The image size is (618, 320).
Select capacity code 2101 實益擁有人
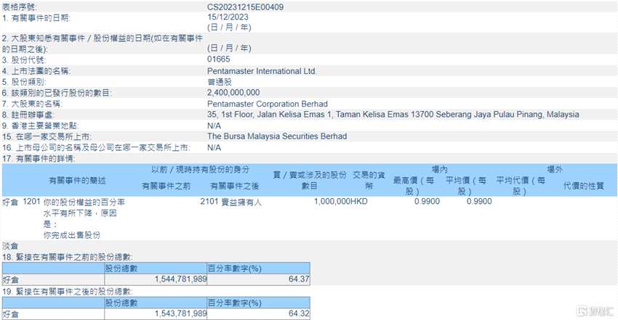pyautogui.click(x=230, y=202)
